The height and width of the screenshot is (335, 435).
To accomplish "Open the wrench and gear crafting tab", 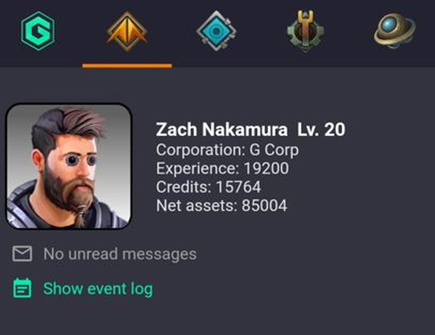I will pyautogui.click(x=306, y=31).
